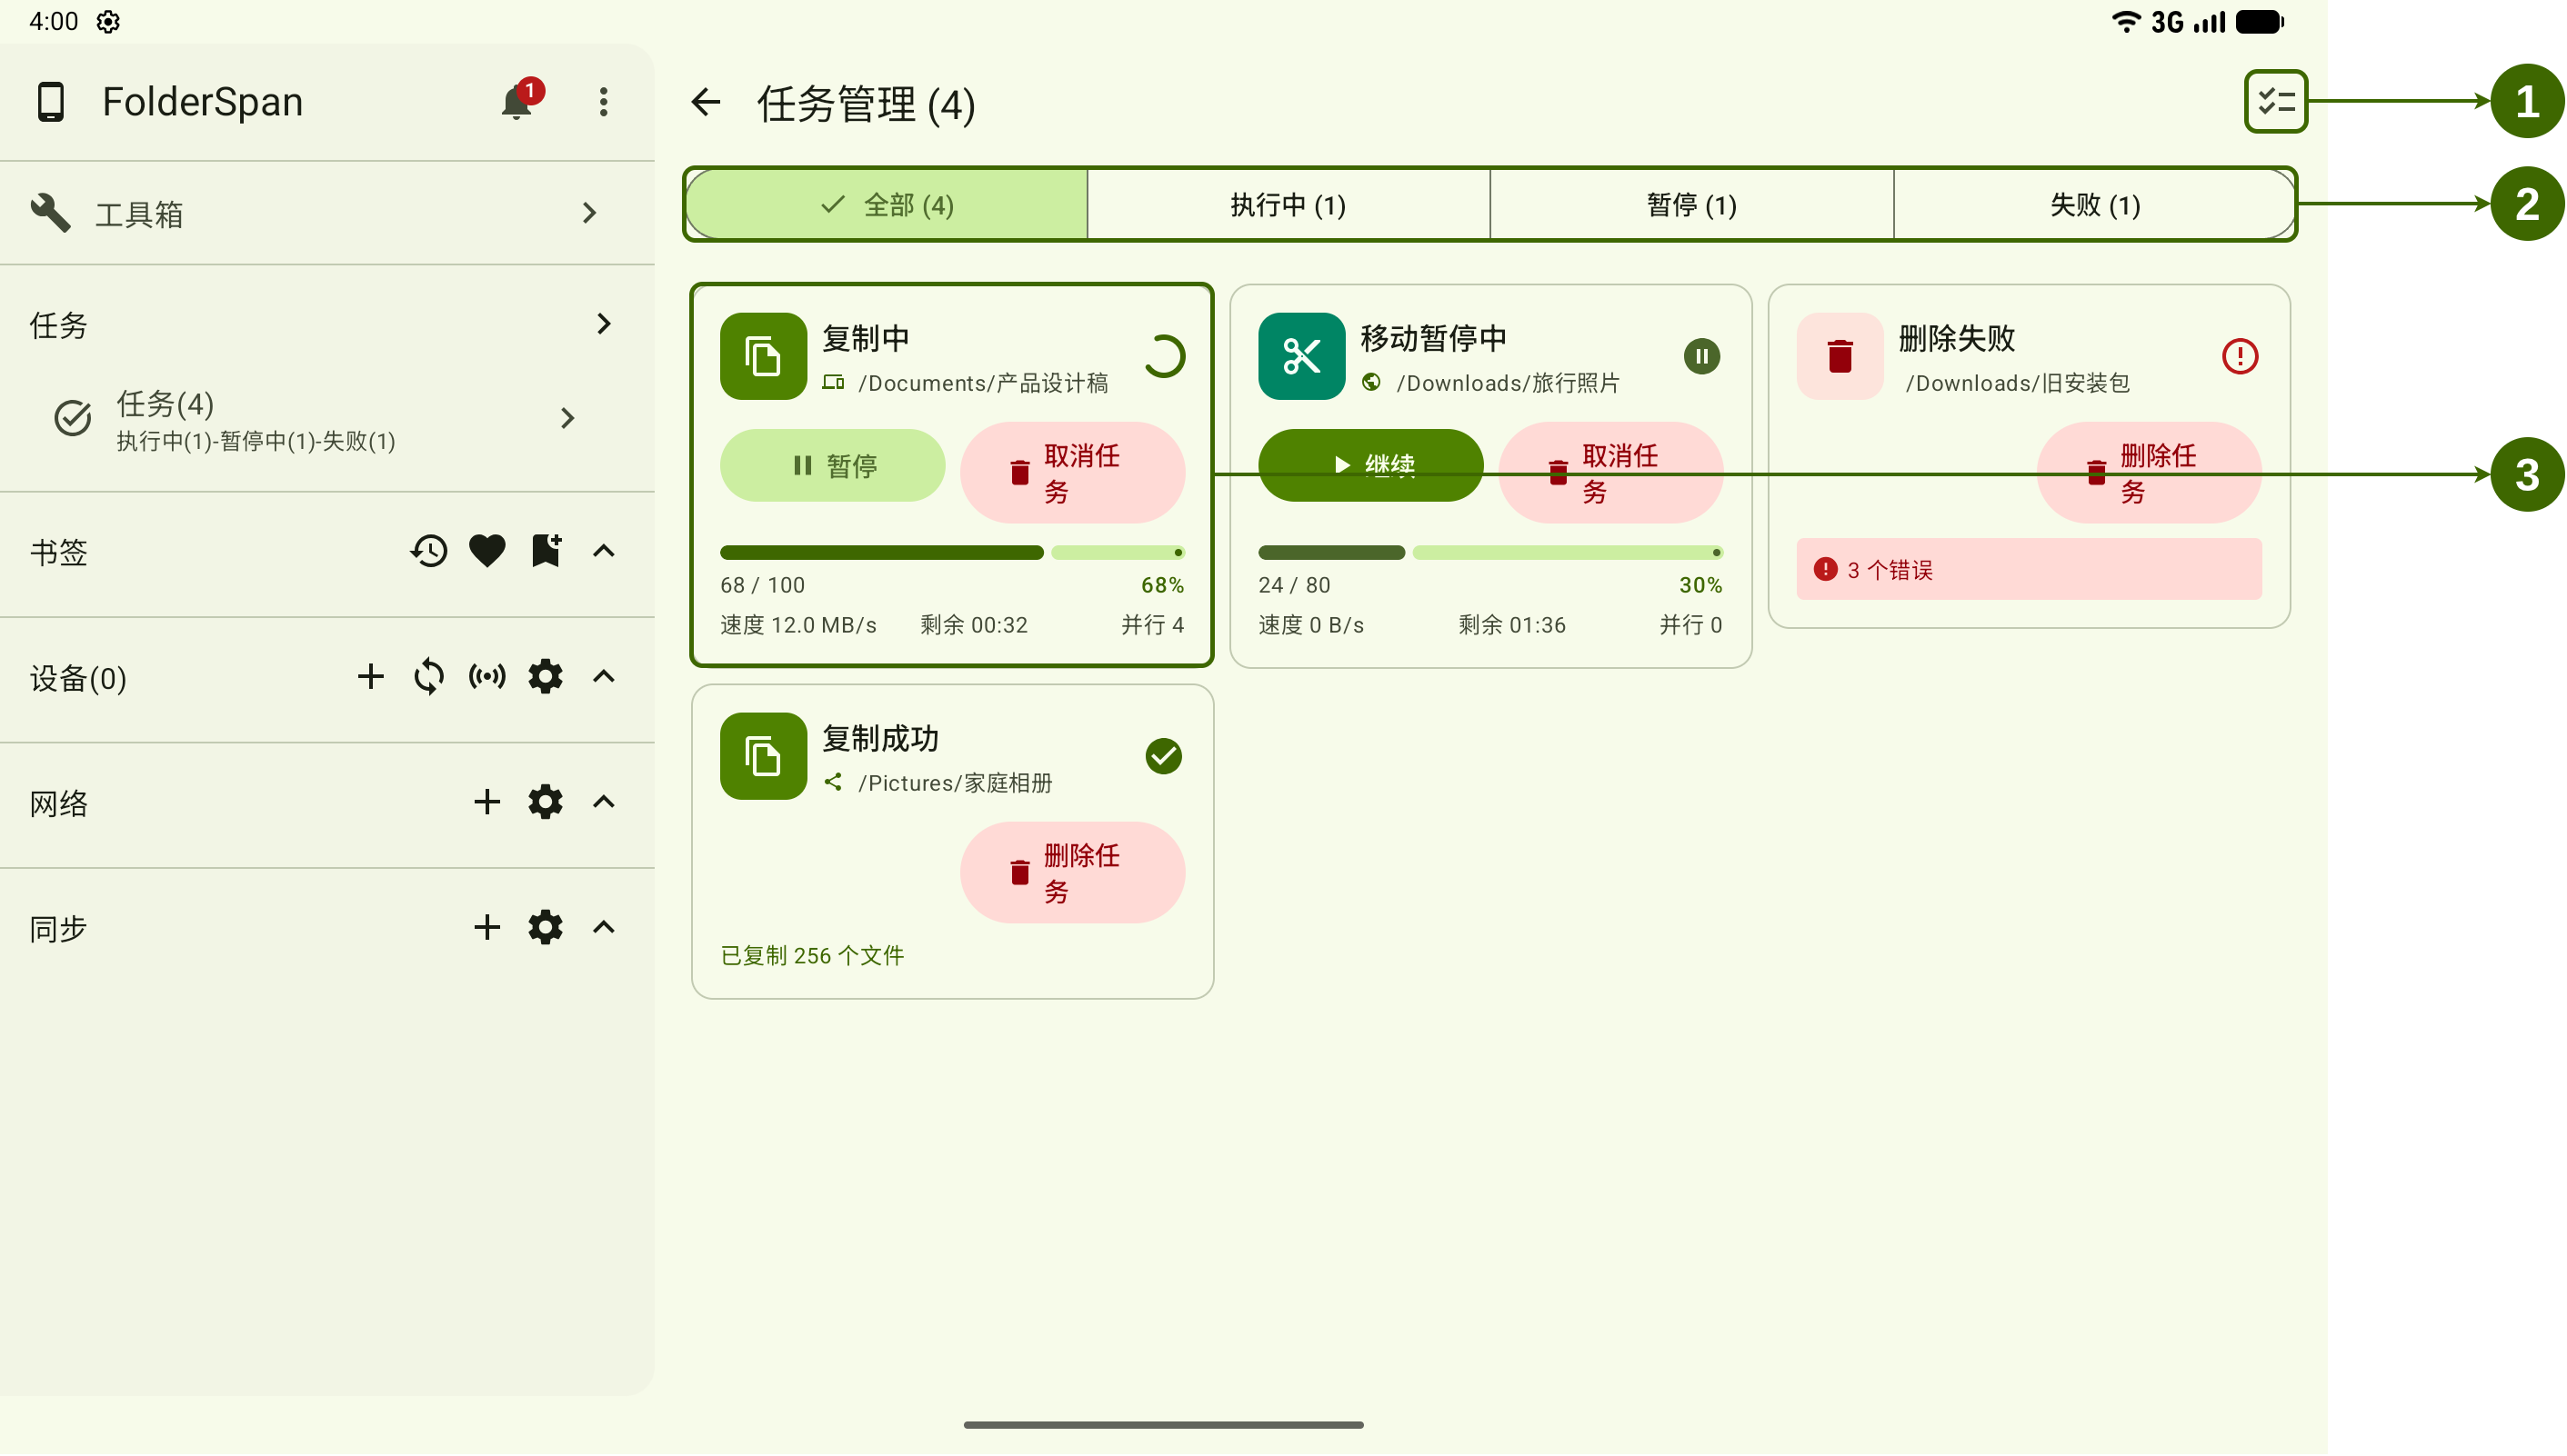Viewport: 2567px width, 1456px height.
Task: Add a new 同步 task
Action: pos(487,927)
